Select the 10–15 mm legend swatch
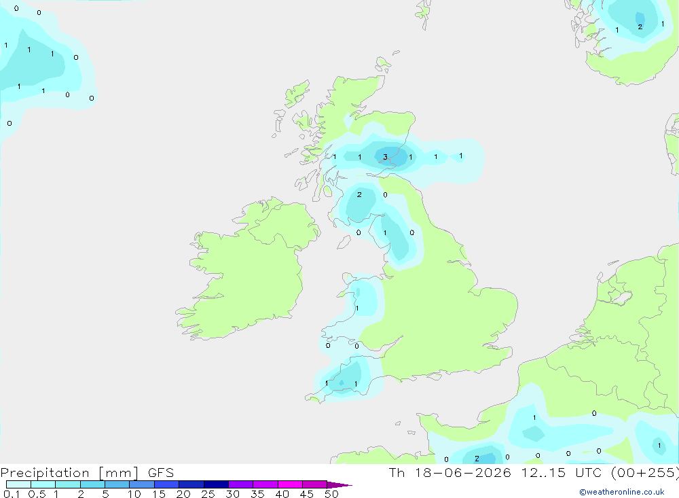This screenshot has width=679, height=498. click(x=142, y=484)
